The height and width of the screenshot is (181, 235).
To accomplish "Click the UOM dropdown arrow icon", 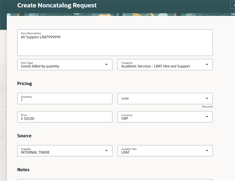I will click(207, 99).
